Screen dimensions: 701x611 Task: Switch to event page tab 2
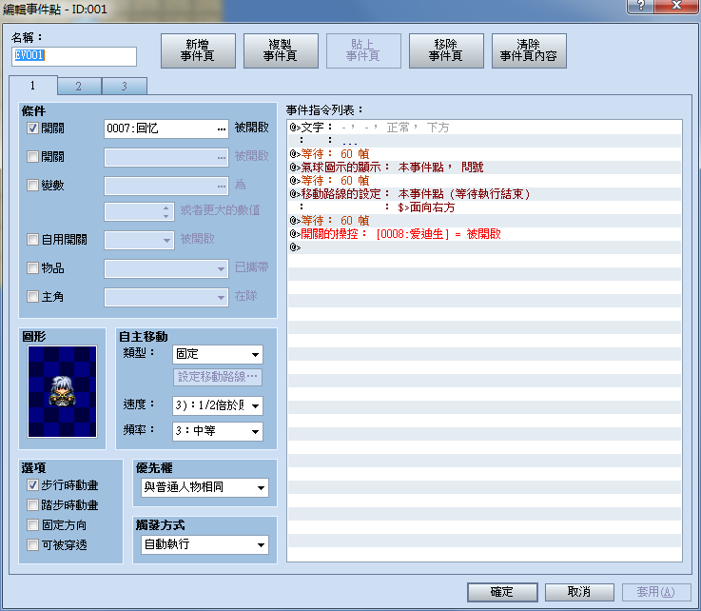(x=79, y=86)
